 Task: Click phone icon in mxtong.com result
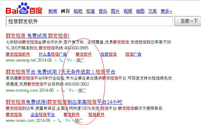[x=63, y=90]
